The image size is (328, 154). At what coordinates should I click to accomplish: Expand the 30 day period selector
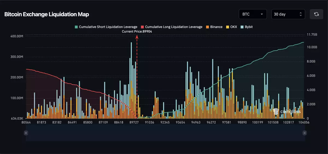pyautogui.click(x=288, y=14)
